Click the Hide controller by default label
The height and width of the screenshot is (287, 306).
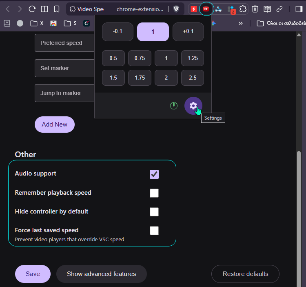51,211
